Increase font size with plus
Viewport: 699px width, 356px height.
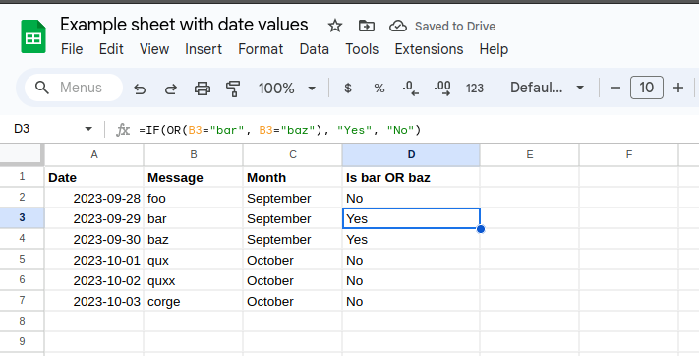[678, 88]
